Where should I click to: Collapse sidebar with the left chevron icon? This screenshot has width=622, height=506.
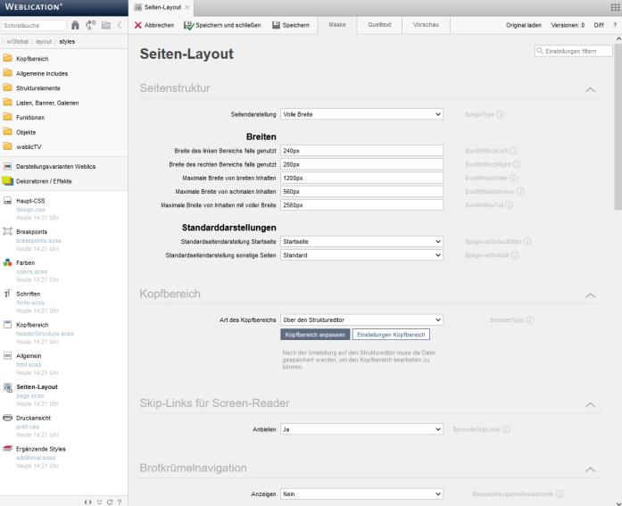120,25
